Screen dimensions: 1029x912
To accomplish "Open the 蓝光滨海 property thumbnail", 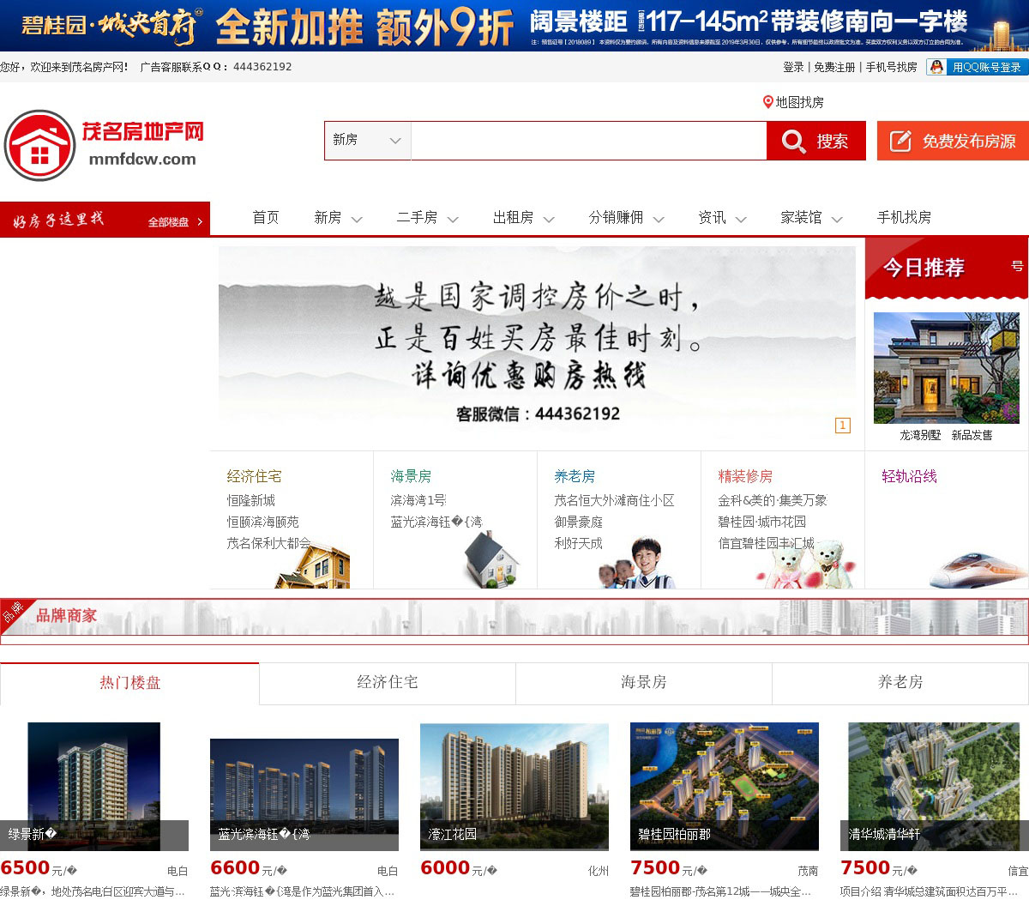I will [304, 794].
